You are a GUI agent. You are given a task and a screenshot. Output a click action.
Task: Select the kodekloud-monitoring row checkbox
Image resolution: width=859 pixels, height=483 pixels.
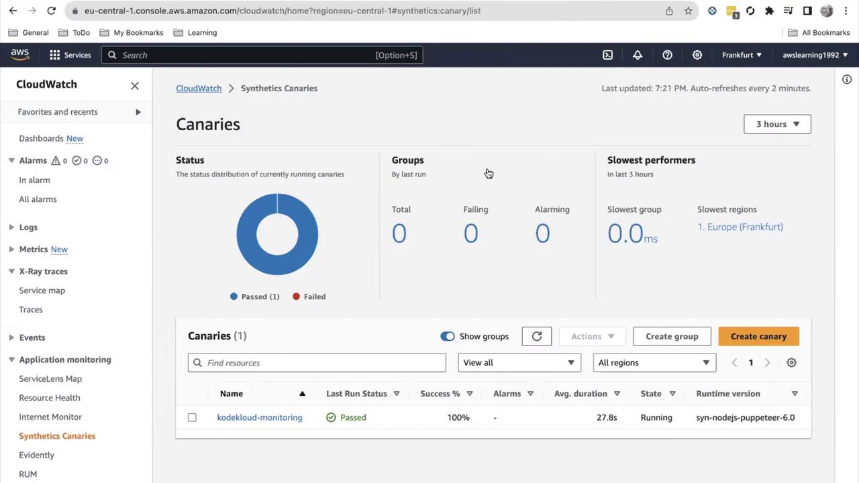pos(192,417)
